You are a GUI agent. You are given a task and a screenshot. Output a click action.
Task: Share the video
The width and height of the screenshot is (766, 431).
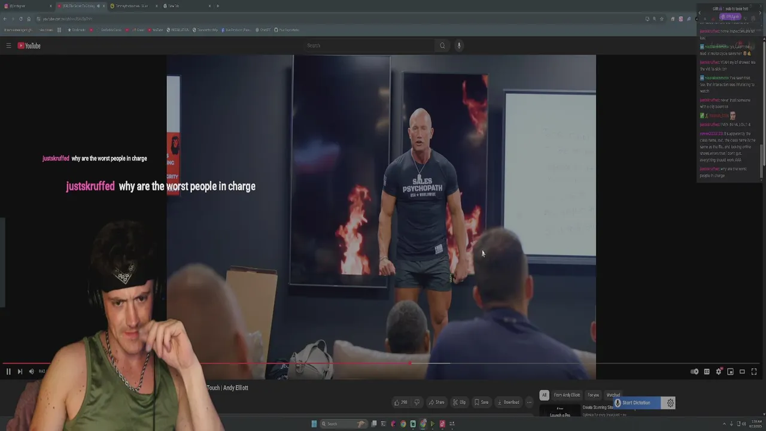436,402
